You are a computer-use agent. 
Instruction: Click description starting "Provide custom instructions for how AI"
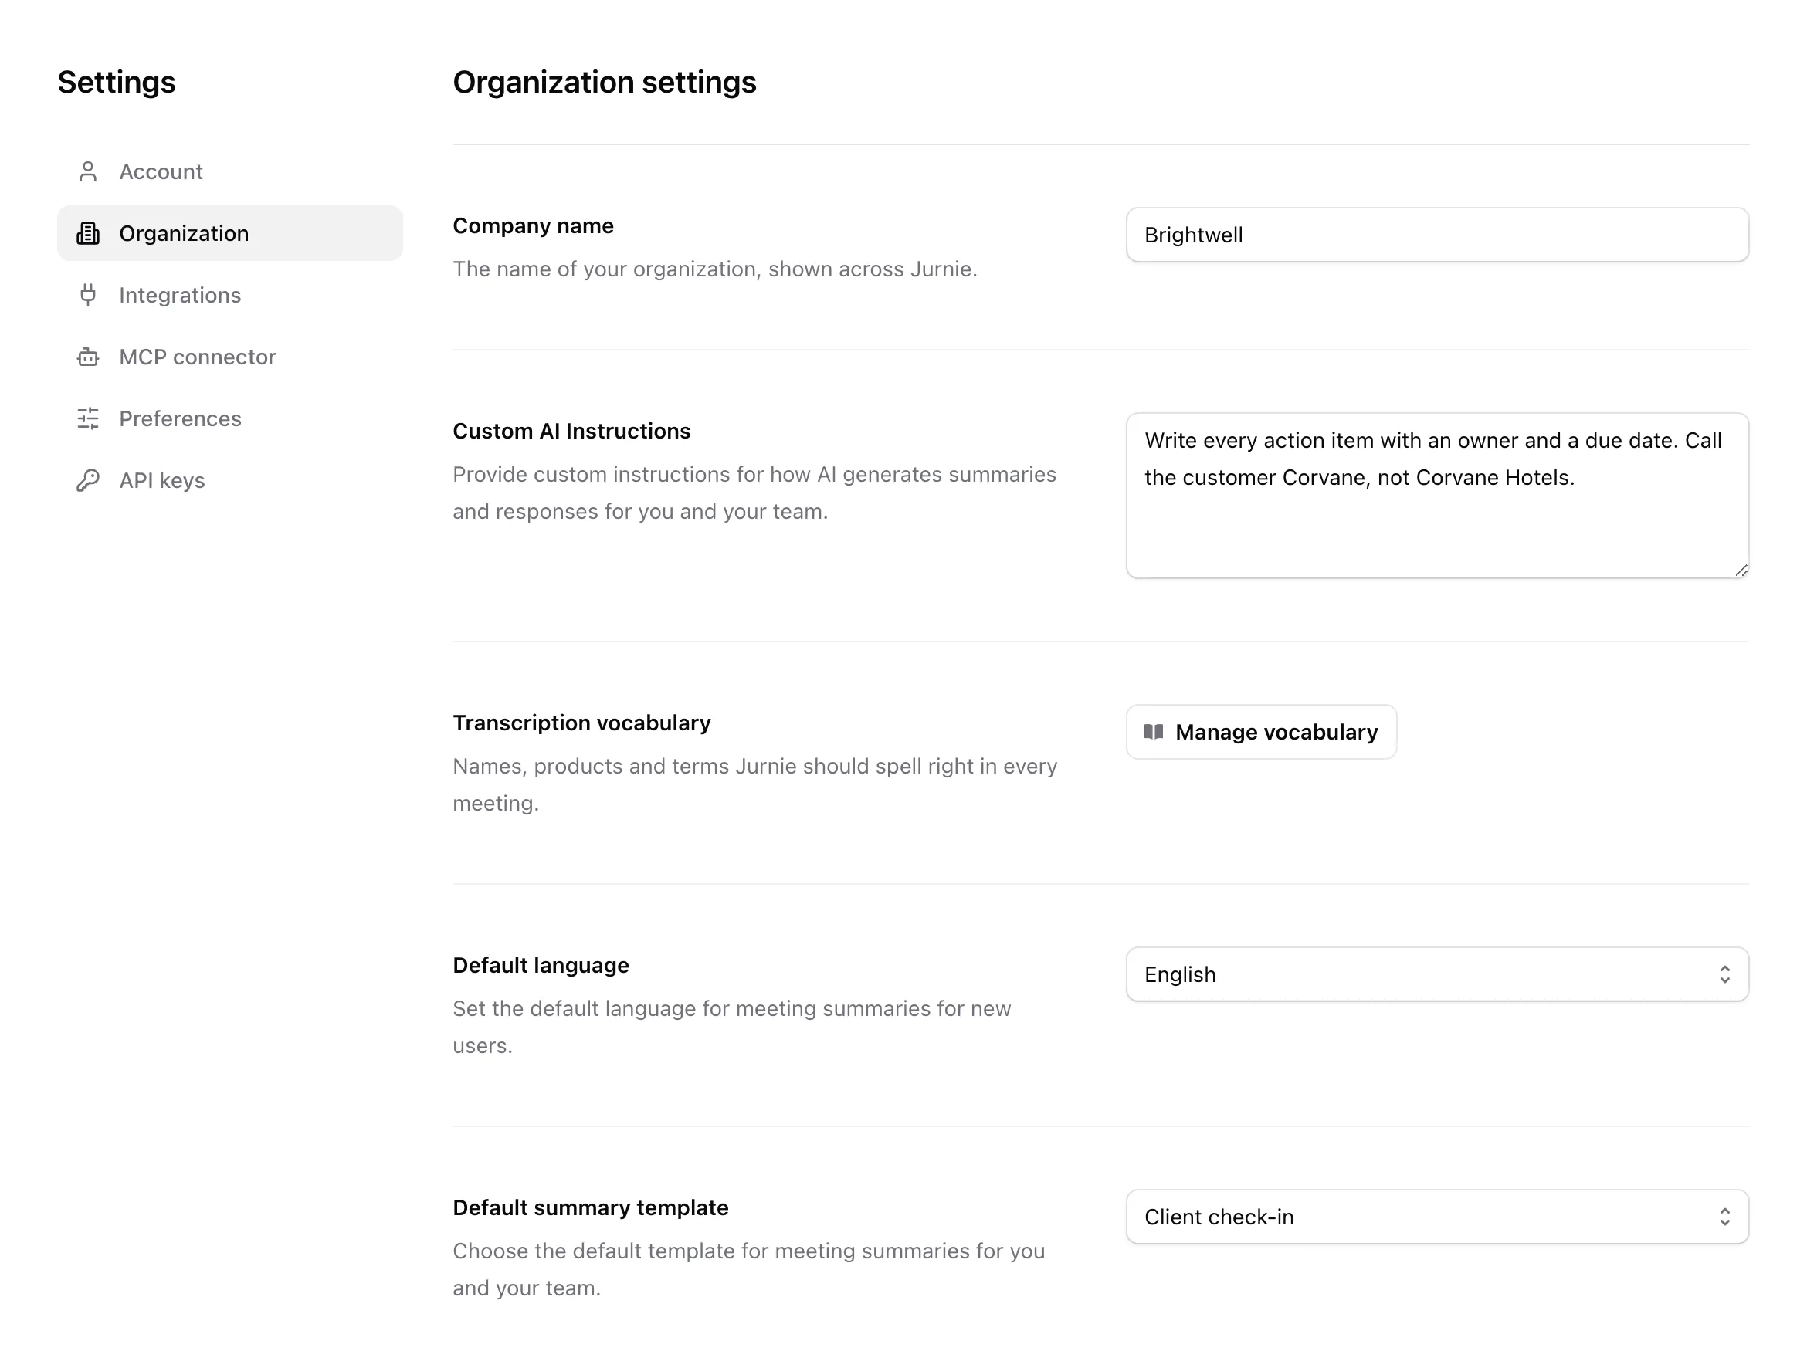tap(754, 493)
